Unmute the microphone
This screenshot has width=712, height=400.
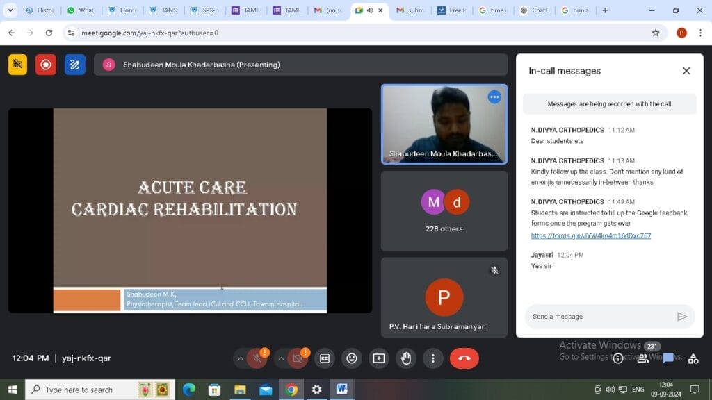(x=257, y=358)
